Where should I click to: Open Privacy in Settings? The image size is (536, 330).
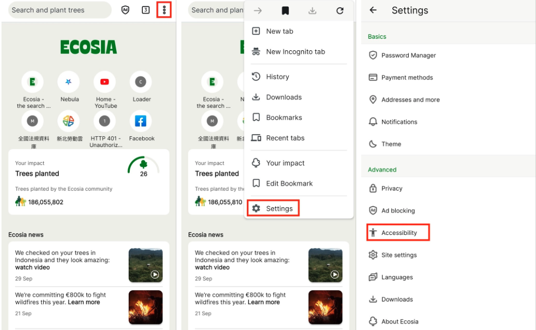(449, 189)
